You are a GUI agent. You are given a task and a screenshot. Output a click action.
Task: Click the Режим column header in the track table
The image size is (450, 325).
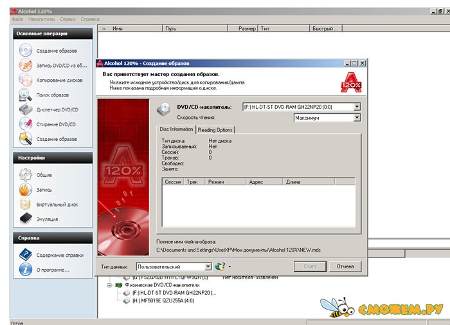click(x=226, y=182)
